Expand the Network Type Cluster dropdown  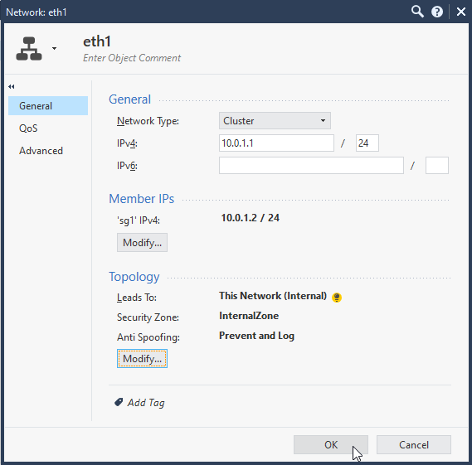click(x=275, y=121)
